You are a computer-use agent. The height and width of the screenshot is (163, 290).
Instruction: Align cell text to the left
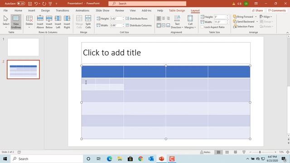point(159,19)
